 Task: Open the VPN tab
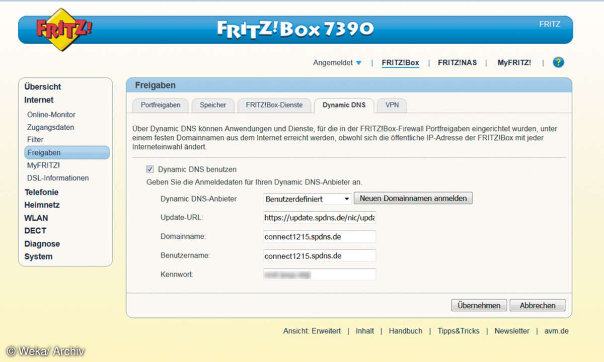[392, 105]
